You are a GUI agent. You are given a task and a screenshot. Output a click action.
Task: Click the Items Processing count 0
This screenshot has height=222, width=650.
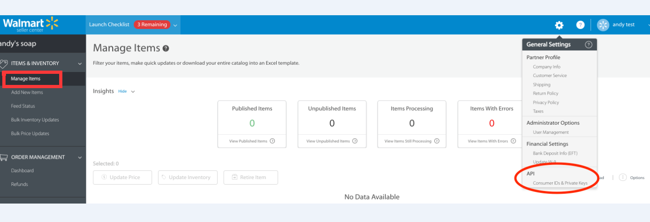412,123
